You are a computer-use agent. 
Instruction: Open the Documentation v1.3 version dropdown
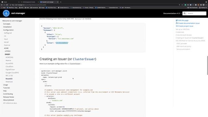point(172,13)
